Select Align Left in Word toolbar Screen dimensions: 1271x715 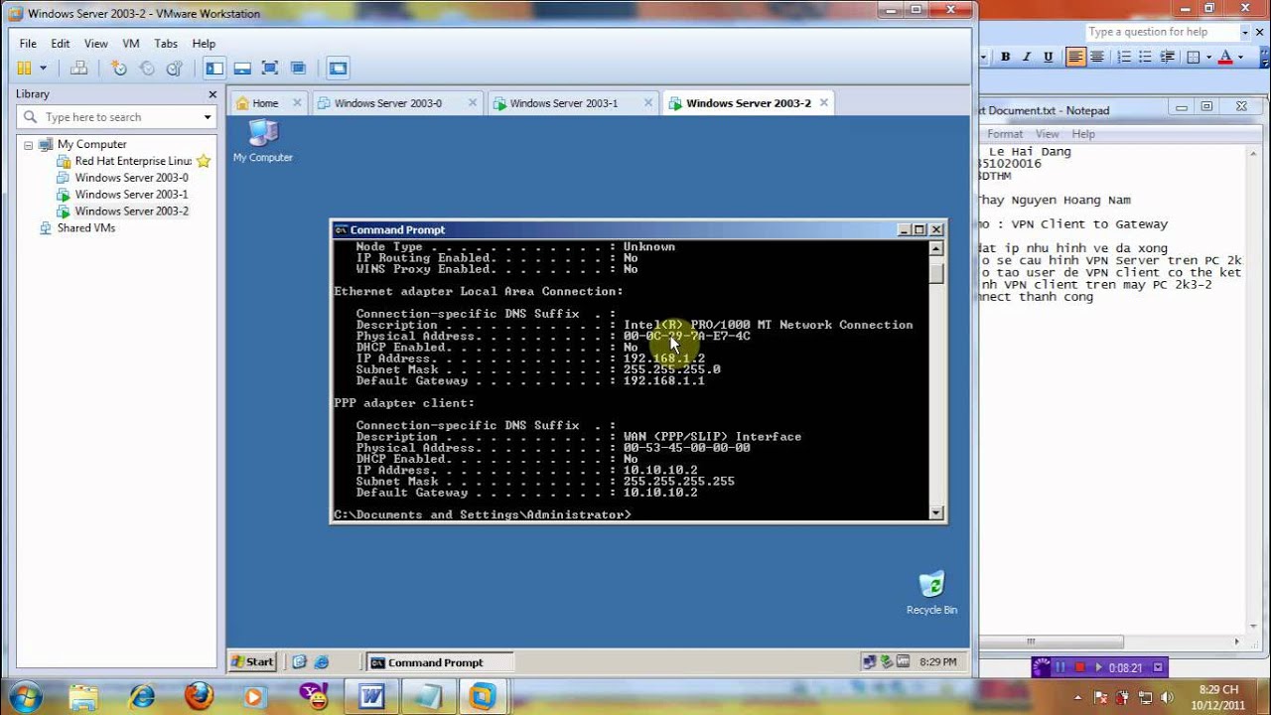[x=1075, y=58]
